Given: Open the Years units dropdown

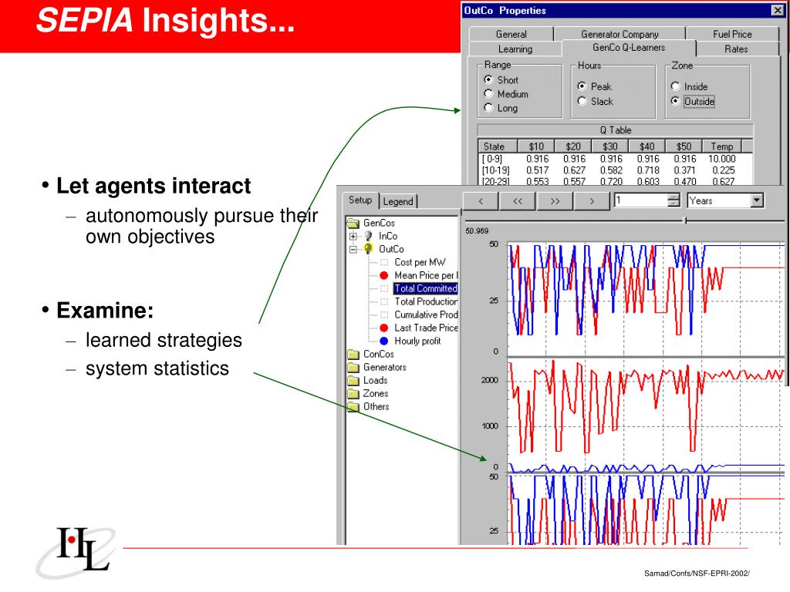Looking at the screenshot, I should 756,200.
